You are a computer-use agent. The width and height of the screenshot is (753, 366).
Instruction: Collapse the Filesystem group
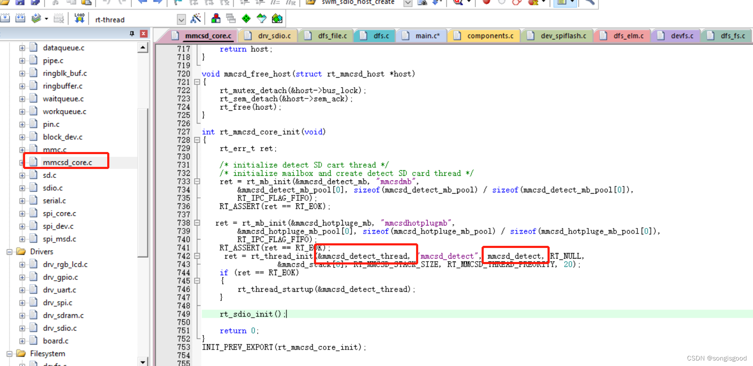[x=9, y=354]
